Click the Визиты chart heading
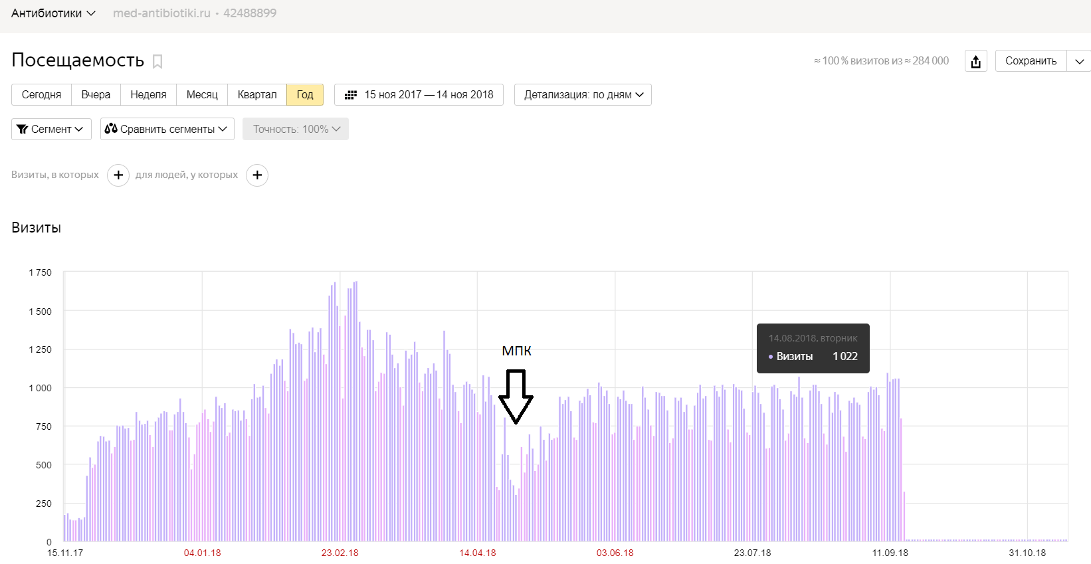The width and height of the screenshot is (1091, 564). pyautogui.click(x=37, y=228)
